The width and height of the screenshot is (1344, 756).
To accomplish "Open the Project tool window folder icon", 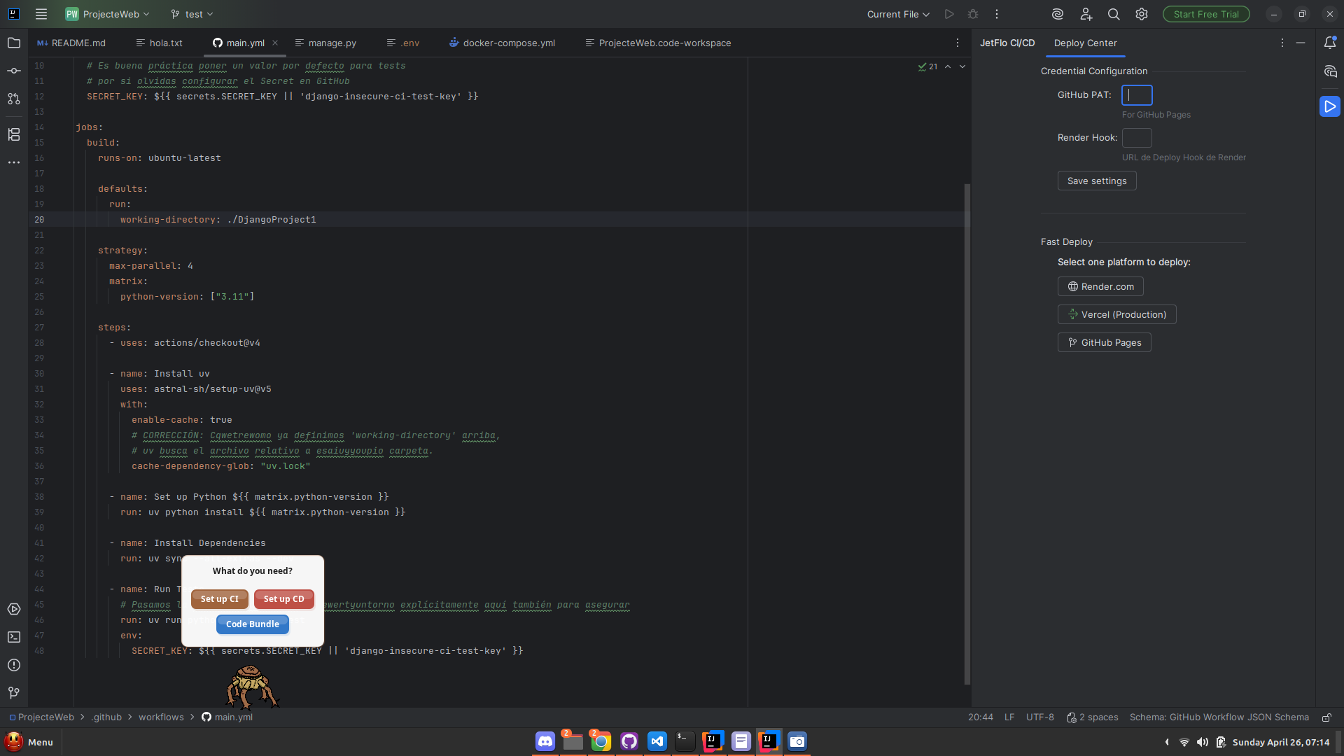I will [14, 43].
